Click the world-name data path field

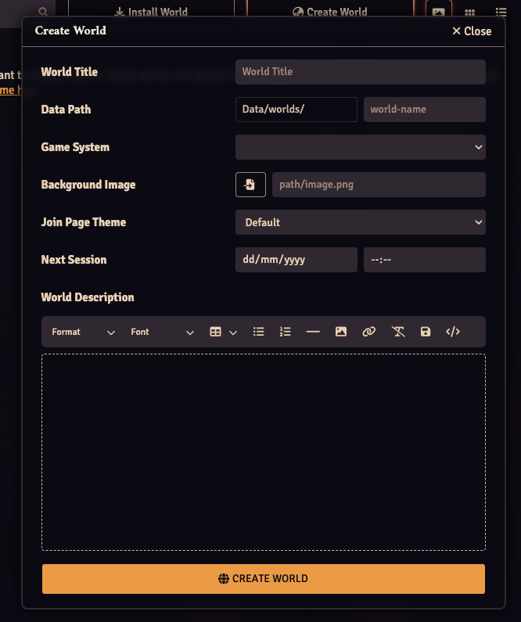tap(424, 110)
